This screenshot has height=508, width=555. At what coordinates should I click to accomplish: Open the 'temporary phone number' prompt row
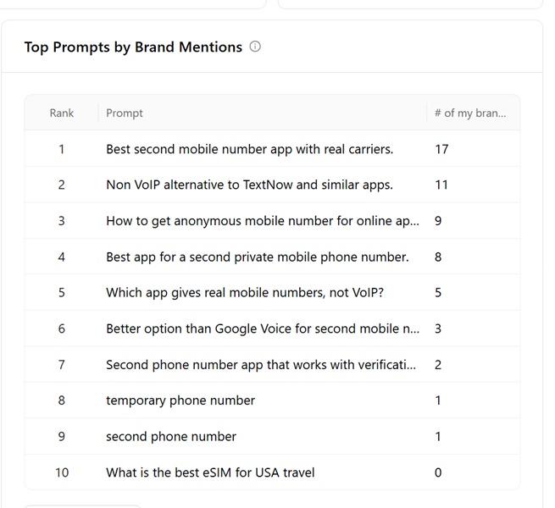[180, 400]
